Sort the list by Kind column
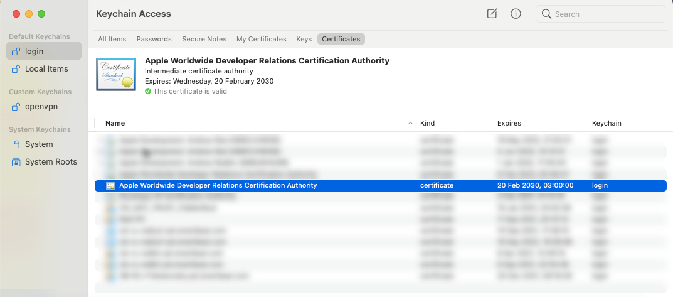The height and width of the screenshot is (297, 673). click(x=427, y=123)
